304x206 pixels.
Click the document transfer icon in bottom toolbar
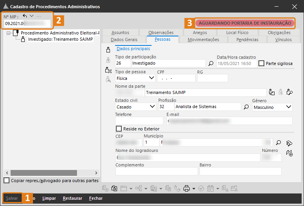pos(154,188)
